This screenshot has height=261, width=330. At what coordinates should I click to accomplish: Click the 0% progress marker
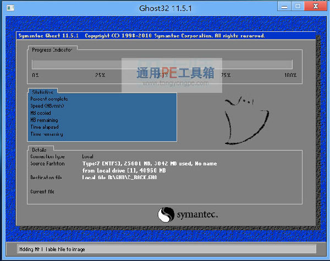tap(35, 75)
